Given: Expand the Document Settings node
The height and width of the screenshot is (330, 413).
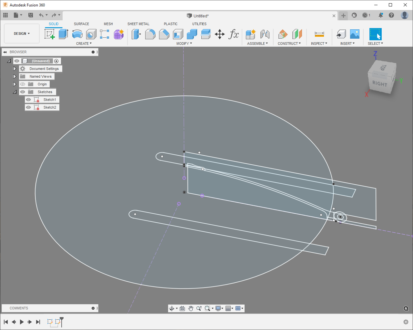Looking at the screenshot, I should click(x=15, y=69).
